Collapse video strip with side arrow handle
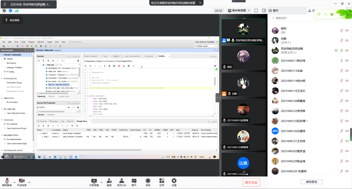The image size is (352, 189). pyautogui.click(x=217, y=98)
